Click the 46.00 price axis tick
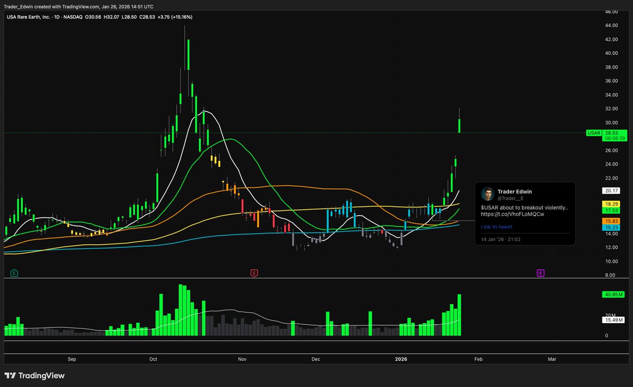Screen dimensions: 633x387 tap(611, 12)
